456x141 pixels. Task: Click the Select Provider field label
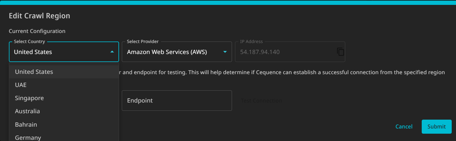[143, 42]
